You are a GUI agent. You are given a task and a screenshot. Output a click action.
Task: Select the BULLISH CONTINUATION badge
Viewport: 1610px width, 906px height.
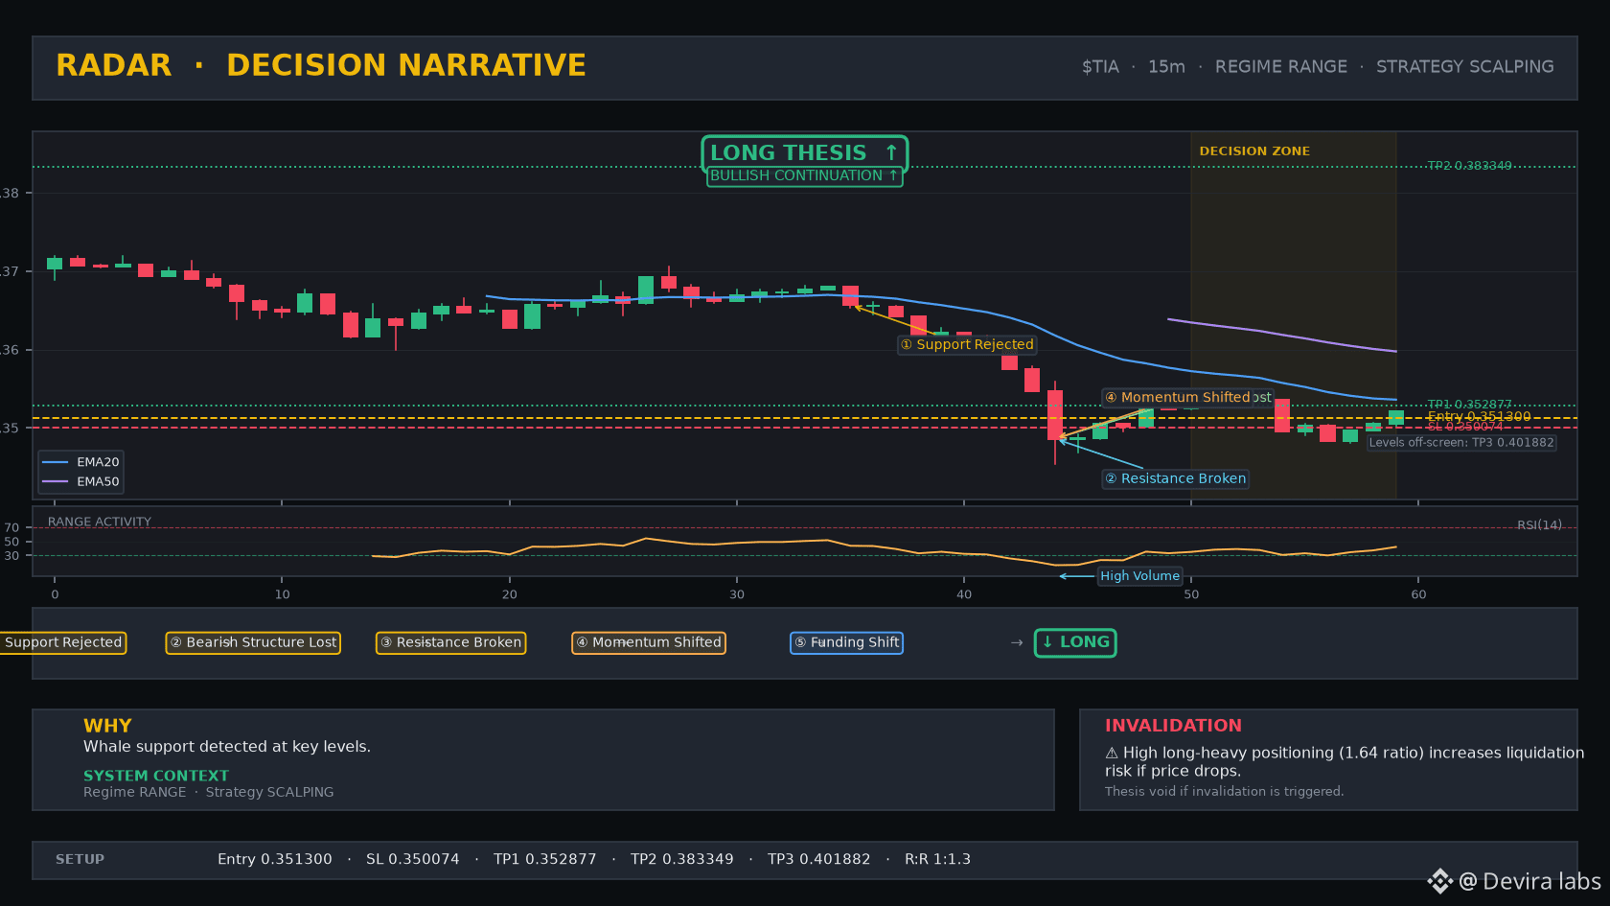804,175
